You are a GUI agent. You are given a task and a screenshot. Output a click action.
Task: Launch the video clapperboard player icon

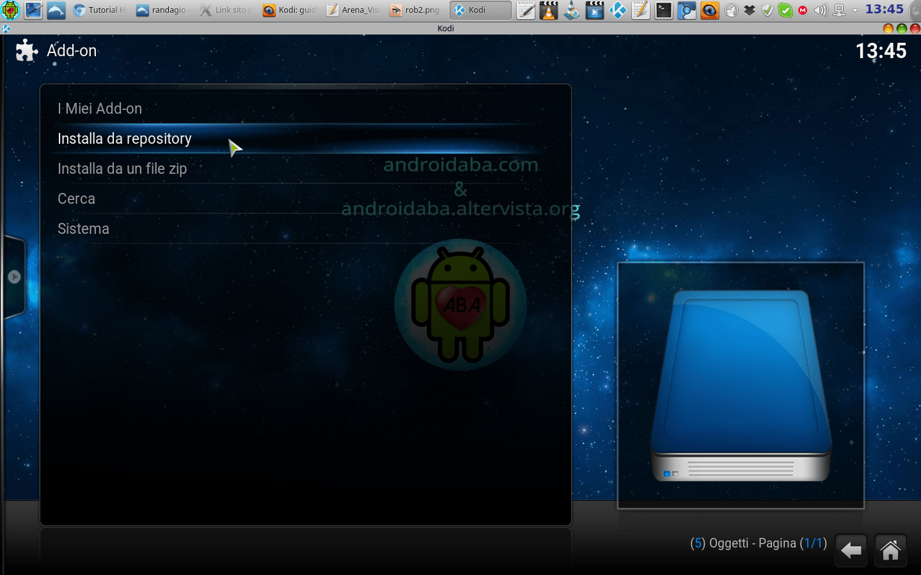click(x=595, y=10)
